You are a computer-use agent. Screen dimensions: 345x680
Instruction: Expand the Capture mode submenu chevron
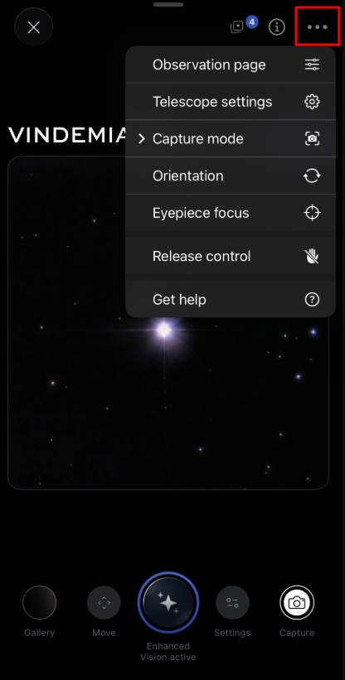tap(142, 139)
